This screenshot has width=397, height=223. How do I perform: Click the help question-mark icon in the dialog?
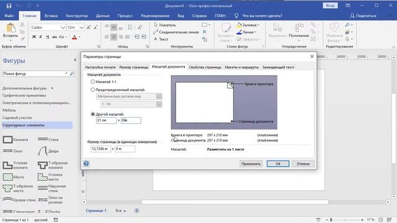(x=86, y=164)
